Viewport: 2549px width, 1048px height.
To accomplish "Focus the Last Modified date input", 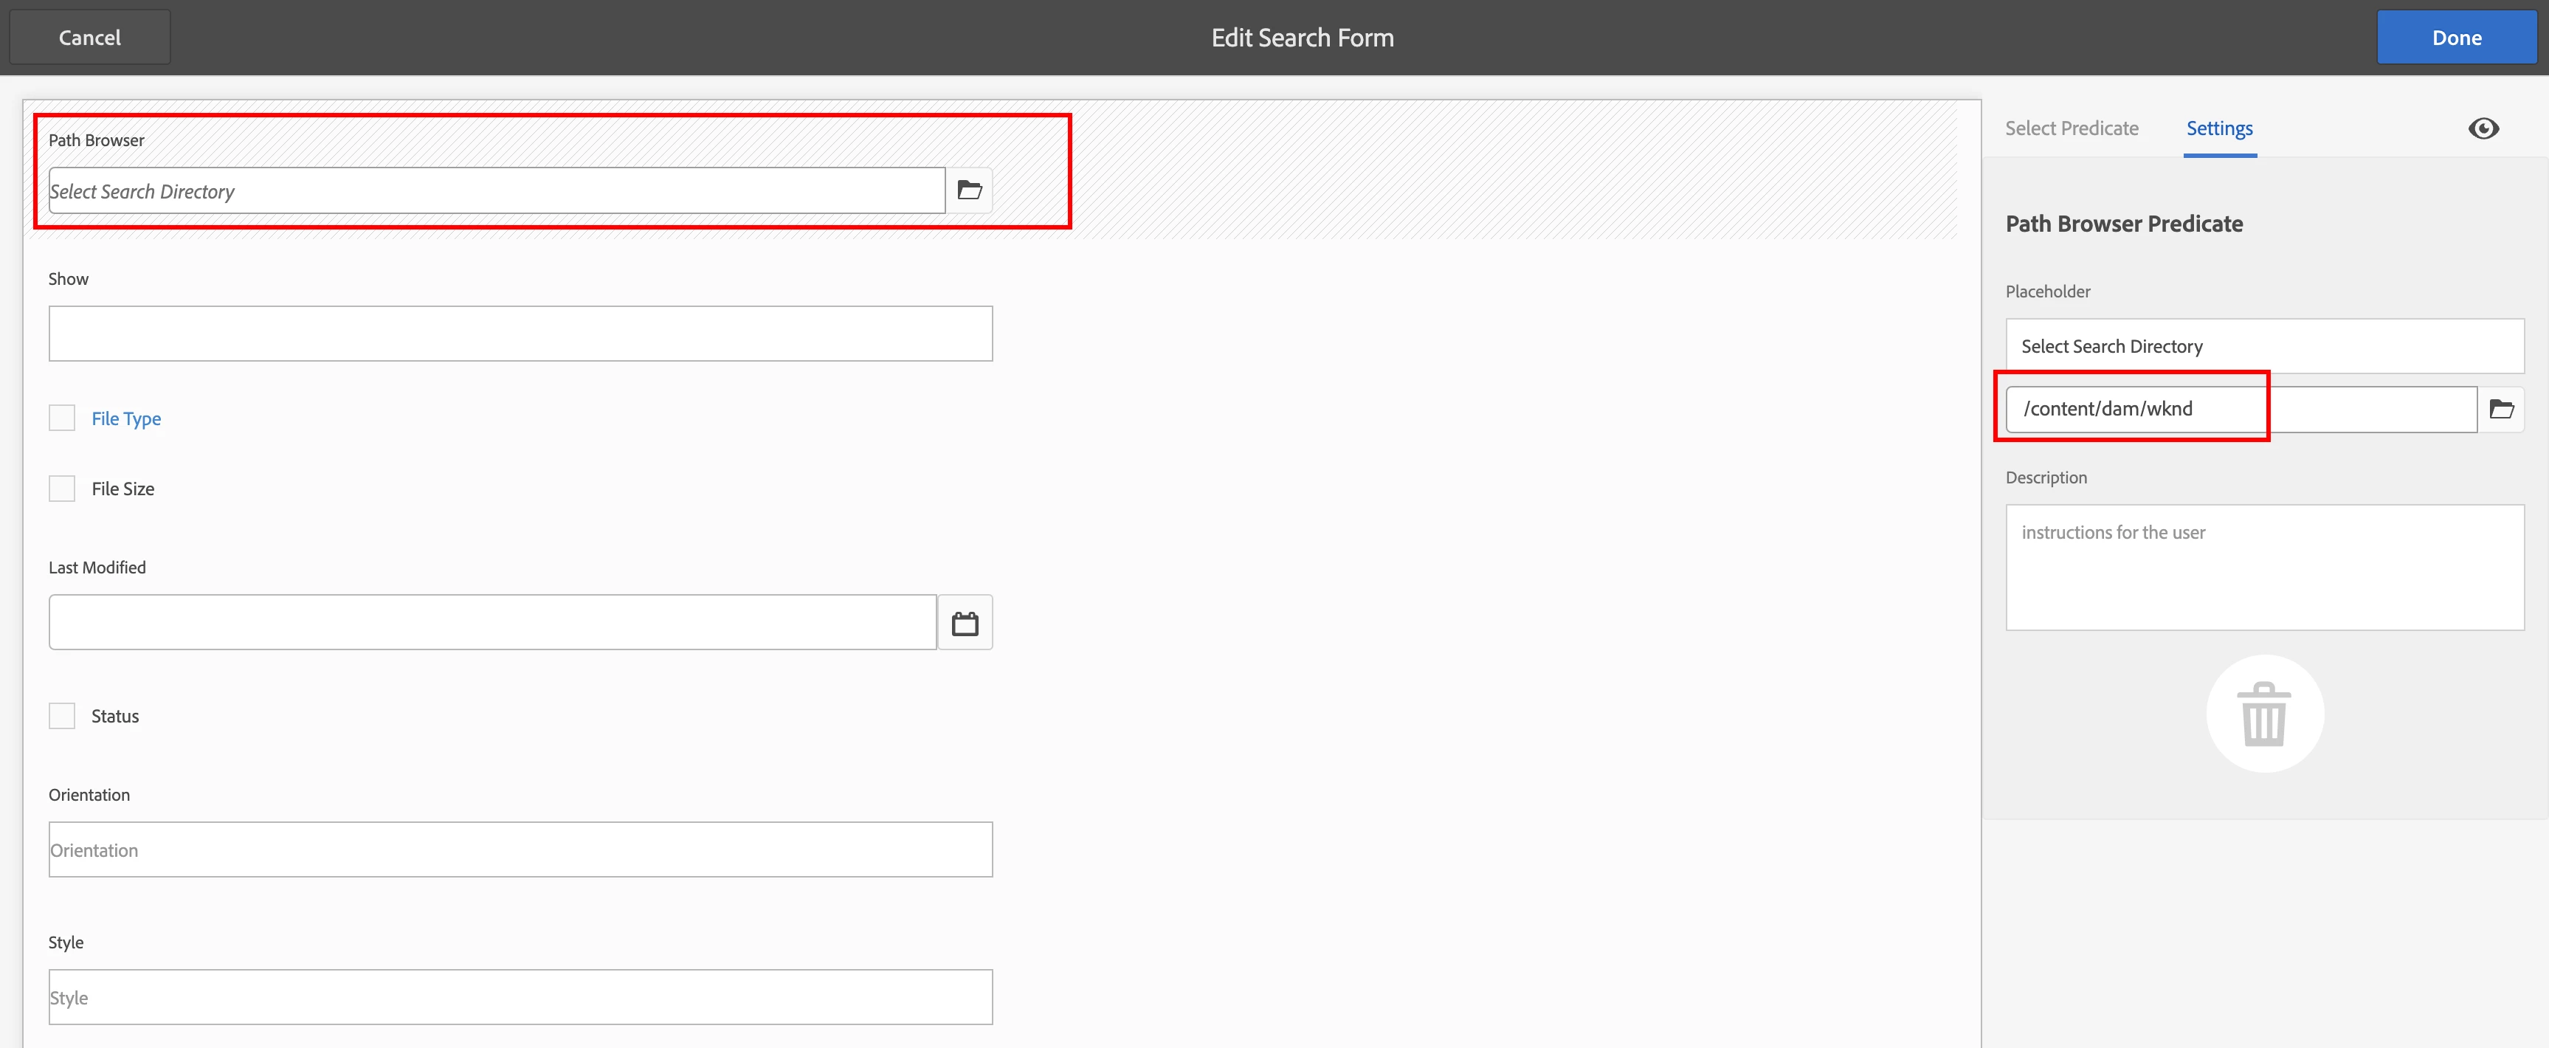I will click(x=491, y=622).
